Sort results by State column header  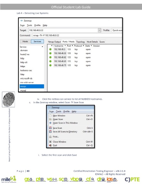(x=88, y=46)
